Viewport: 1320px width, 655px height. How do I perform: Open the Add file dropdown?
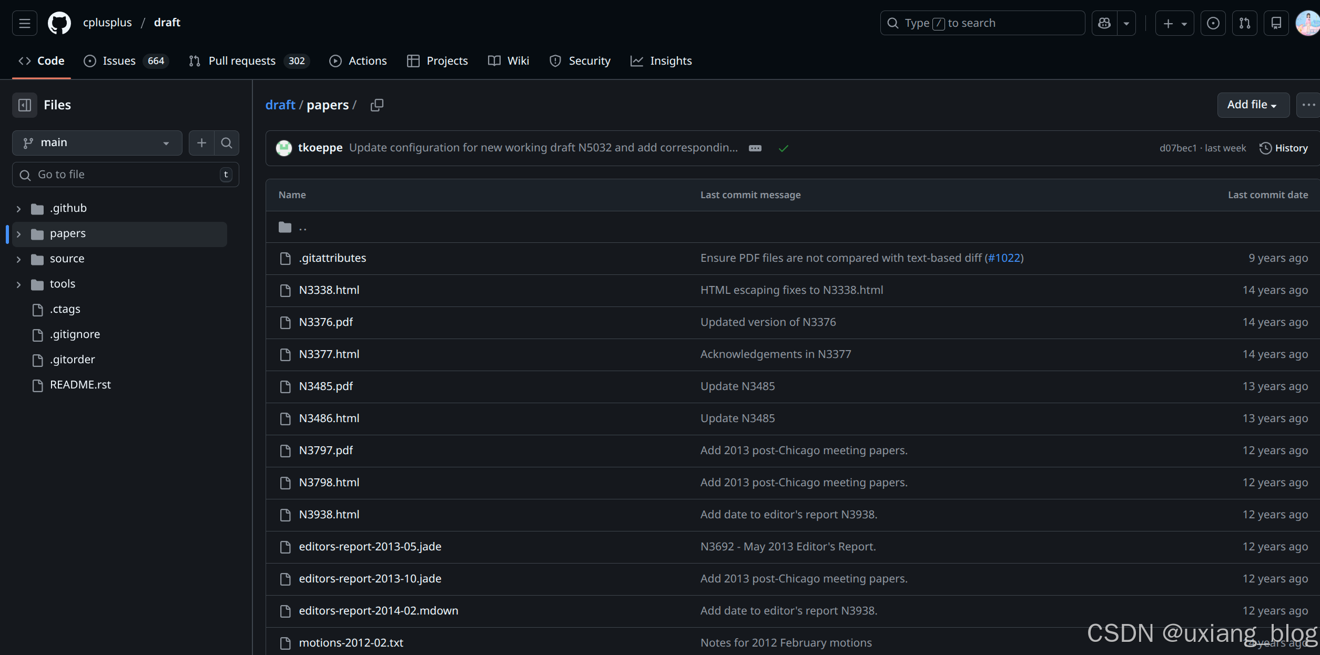pyautogui.click(x=1253, y=105)
